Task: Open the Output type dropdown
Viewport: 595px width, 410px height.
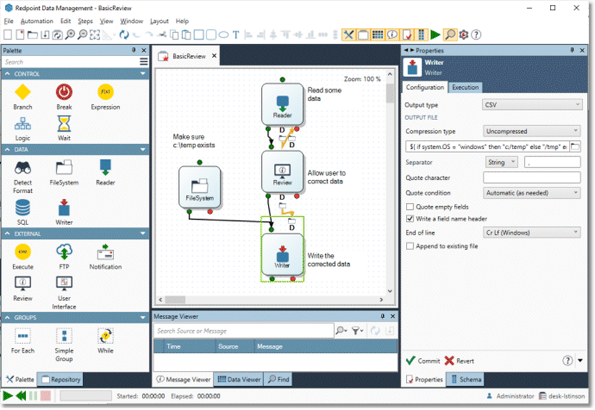Action: coord(532,105)
